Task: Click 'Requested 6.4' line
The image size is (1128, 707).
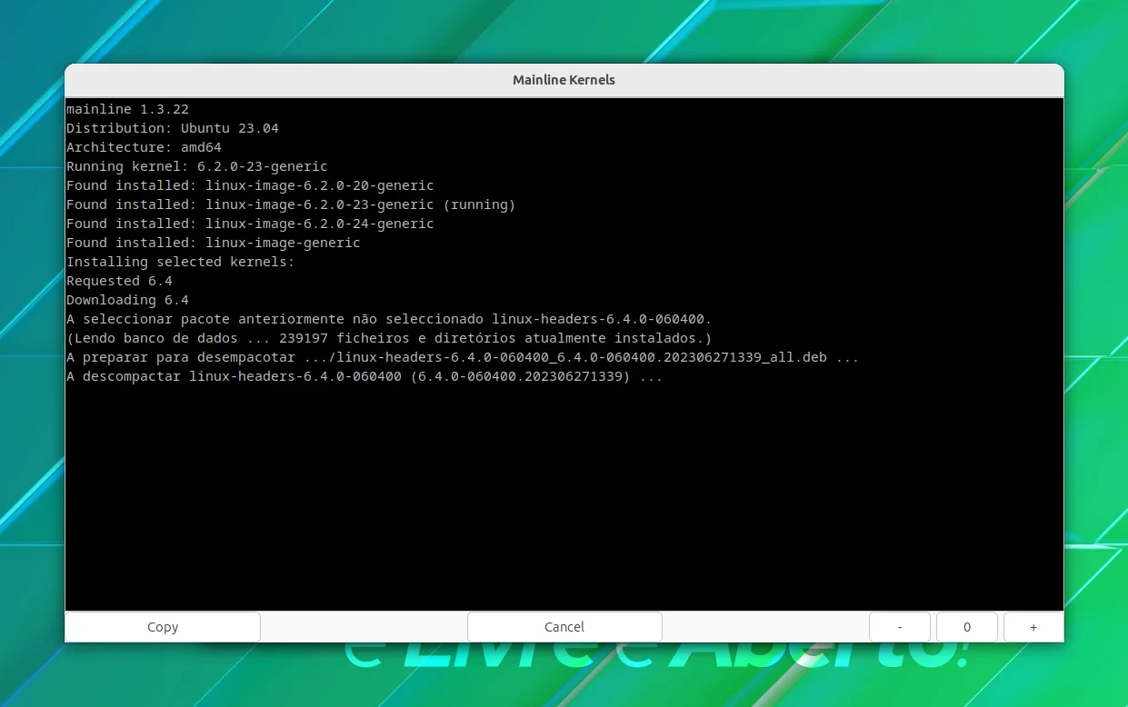Action: (x=119, y=281)
